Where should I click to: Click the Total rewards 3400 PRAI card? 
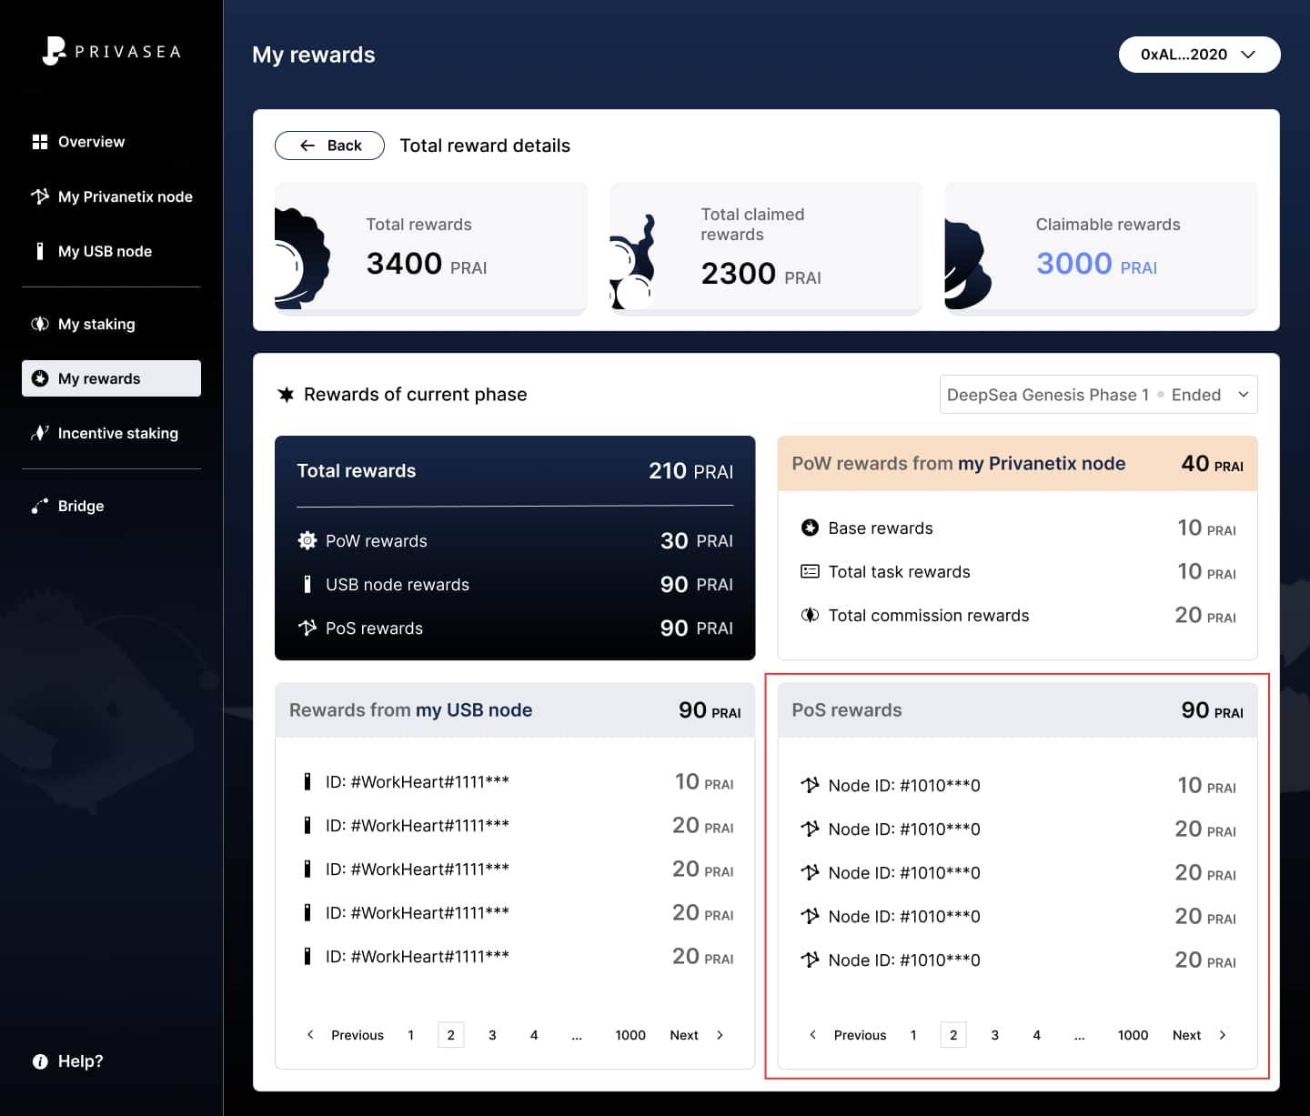(431, 248)
